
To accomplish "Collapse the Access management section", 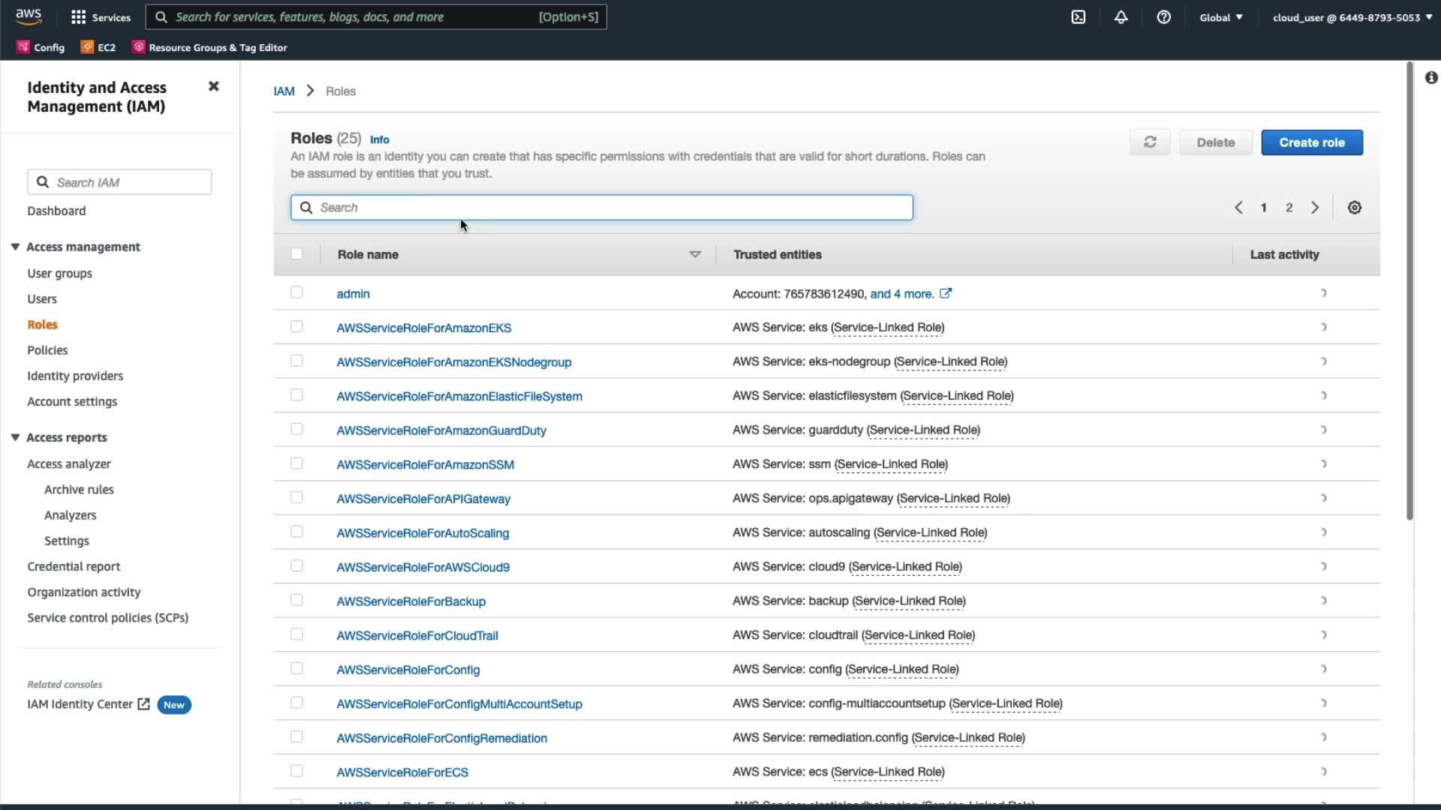I will click(x=15, y=247).
